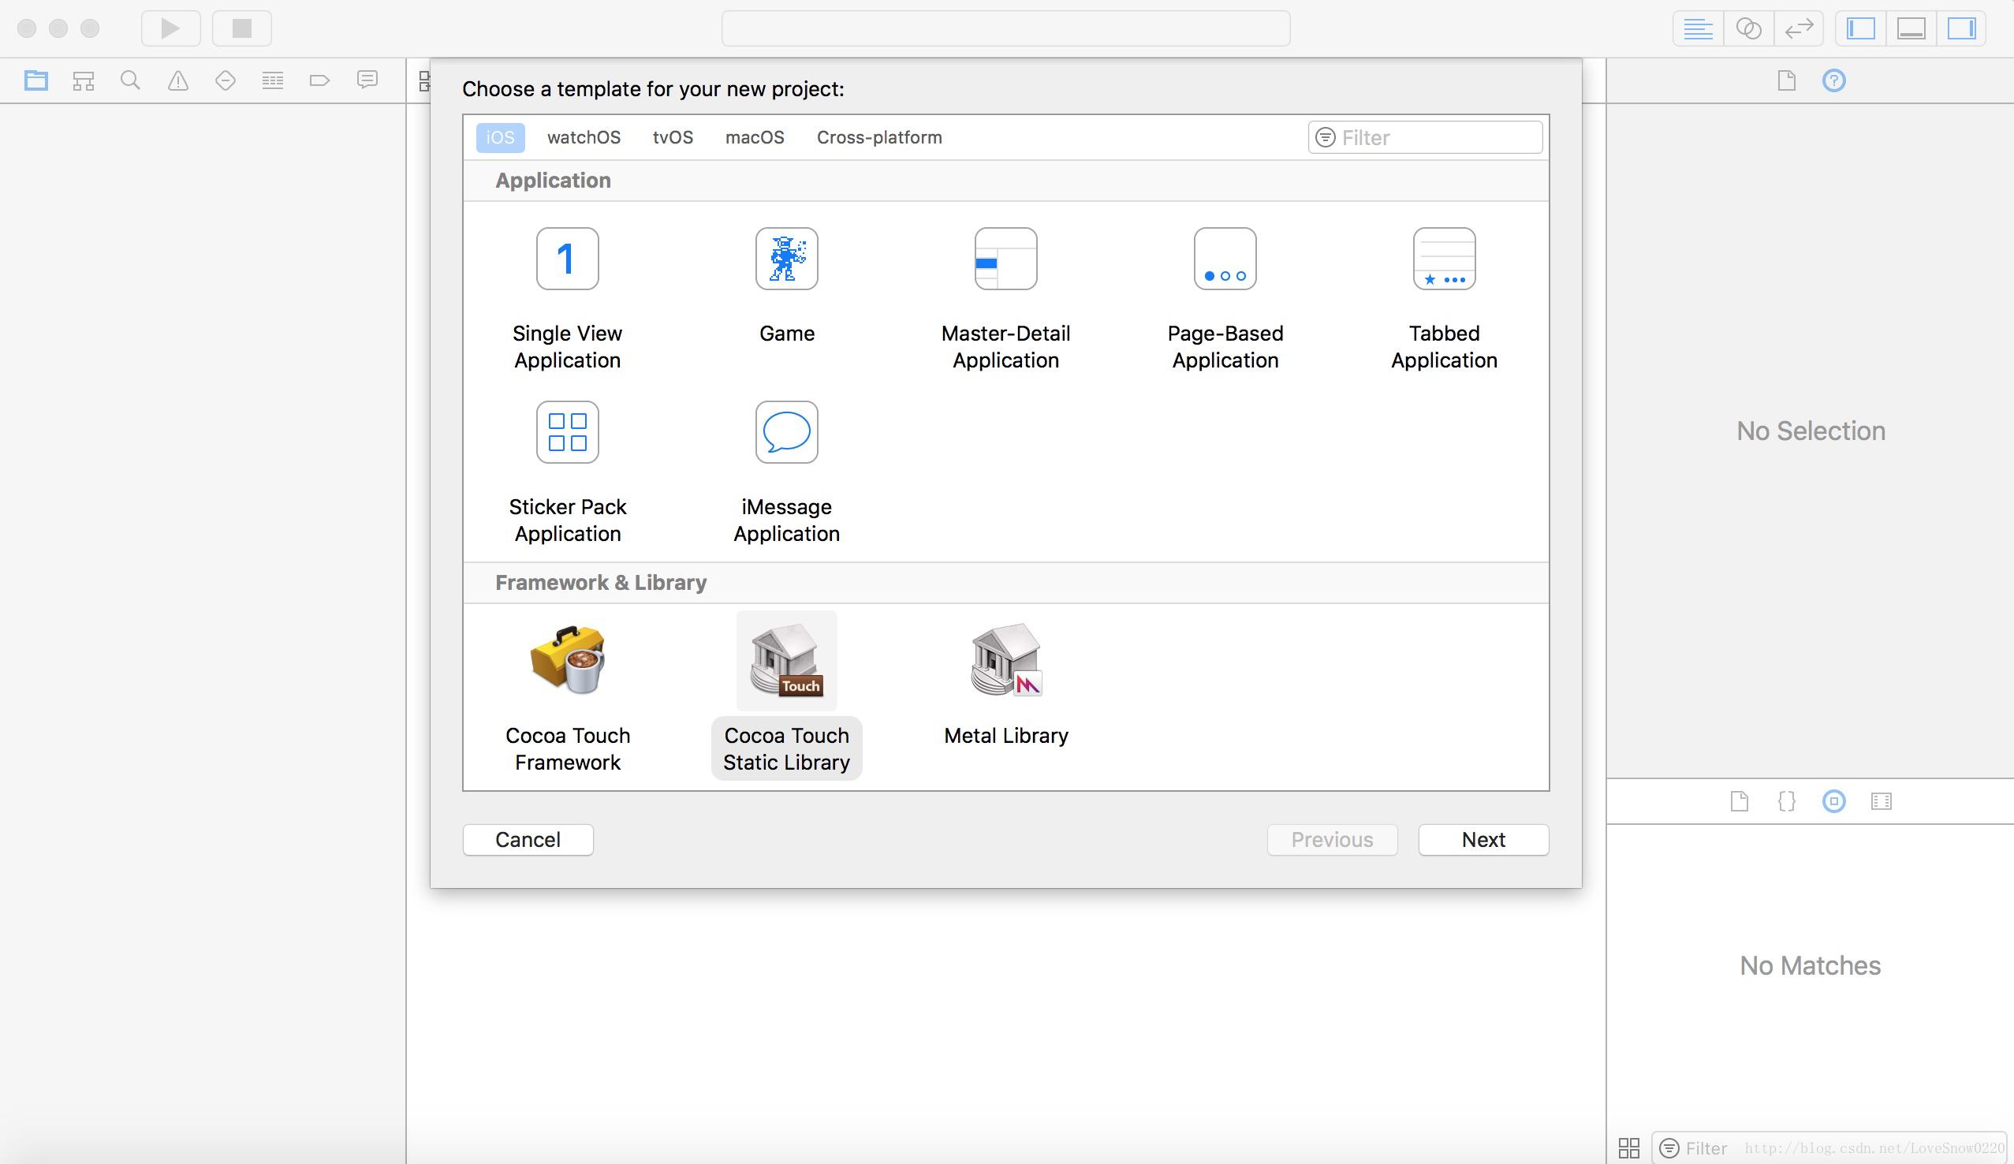Open the Report navigator speech icon
The image size is (2014, 1164).
tap(367, 80)
